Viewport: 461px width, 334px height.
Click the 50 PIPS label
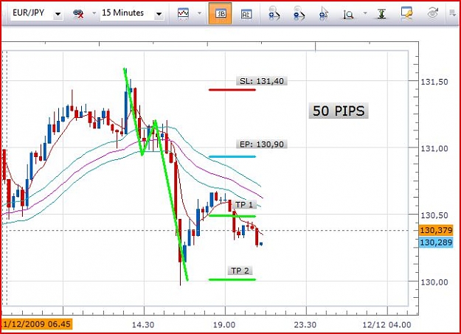click(339, 111)
